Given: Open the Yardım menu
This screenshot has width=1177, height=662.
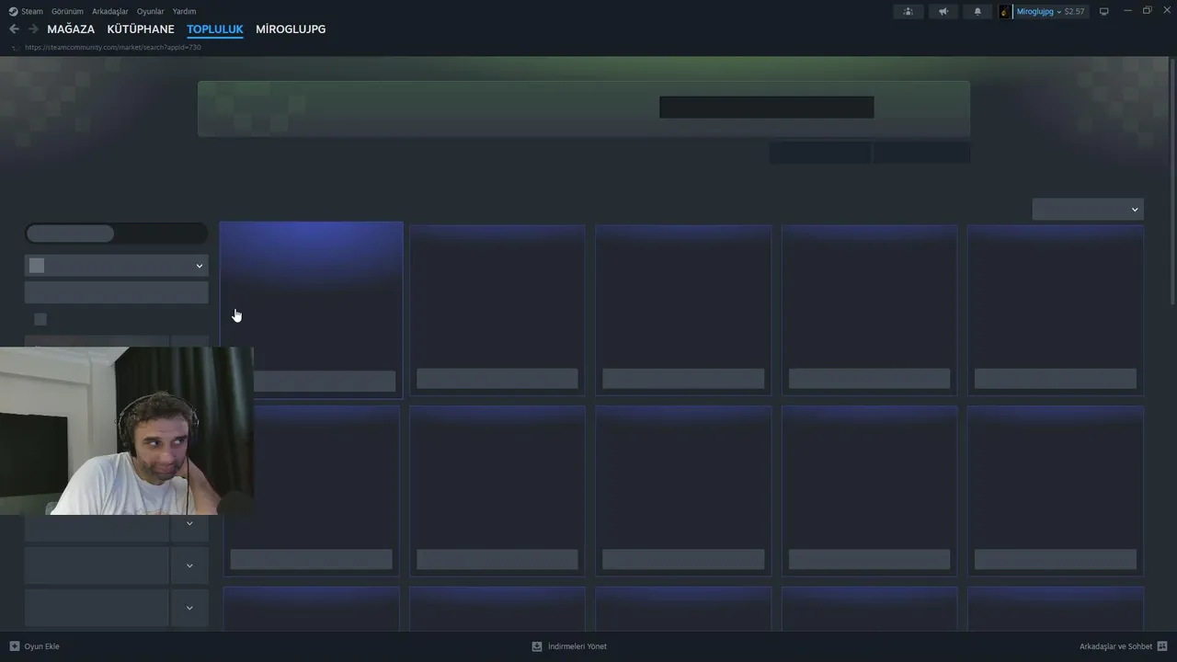Looking at the screenshot, I should (184, 12).
